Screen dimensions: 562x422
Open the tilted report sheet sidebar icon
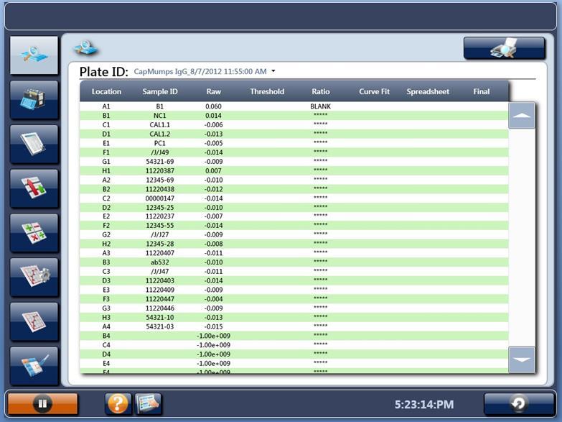pyautogui.click(x=34, y=144)
